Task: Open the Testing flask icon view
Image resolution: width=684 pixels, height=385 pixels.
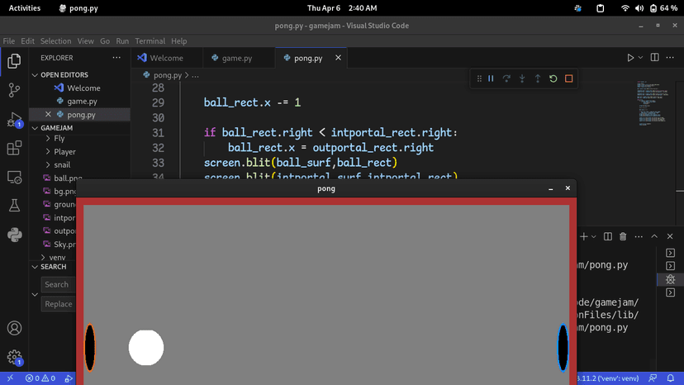Action: [14, 205]
